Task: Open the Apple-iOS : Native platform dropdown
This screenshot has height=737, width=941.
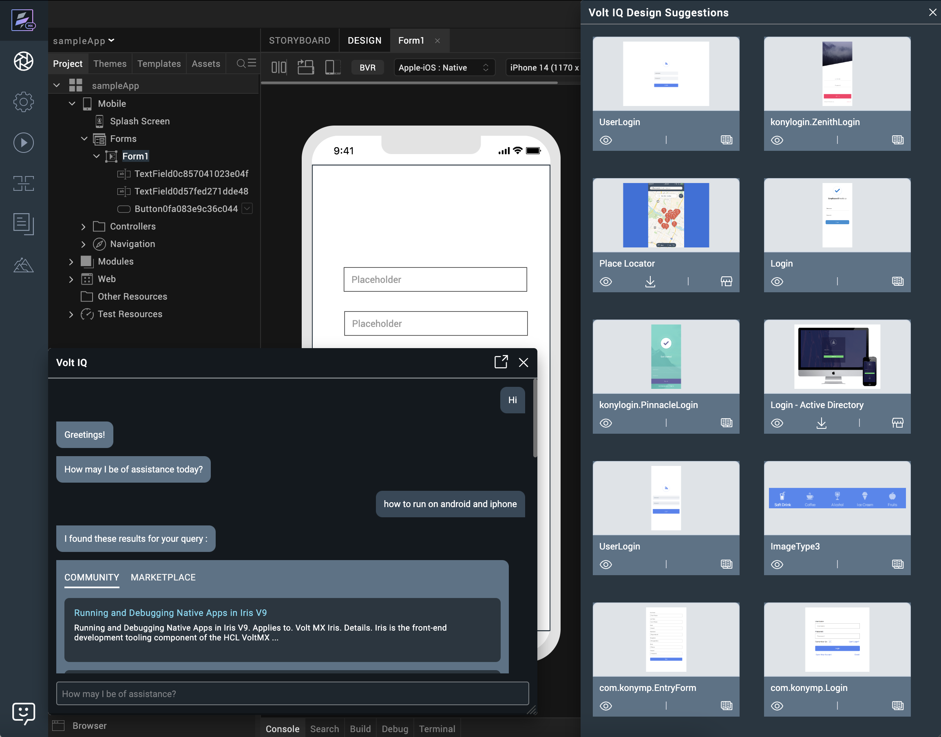Action: pyautogui.click(x=444, y=68)
